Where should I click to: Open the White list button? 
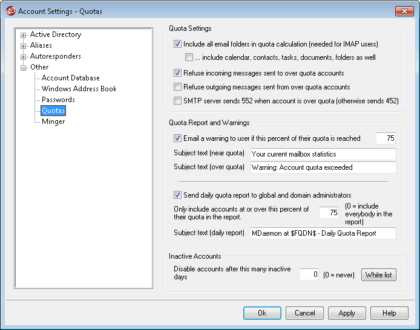tap(378, 275)
